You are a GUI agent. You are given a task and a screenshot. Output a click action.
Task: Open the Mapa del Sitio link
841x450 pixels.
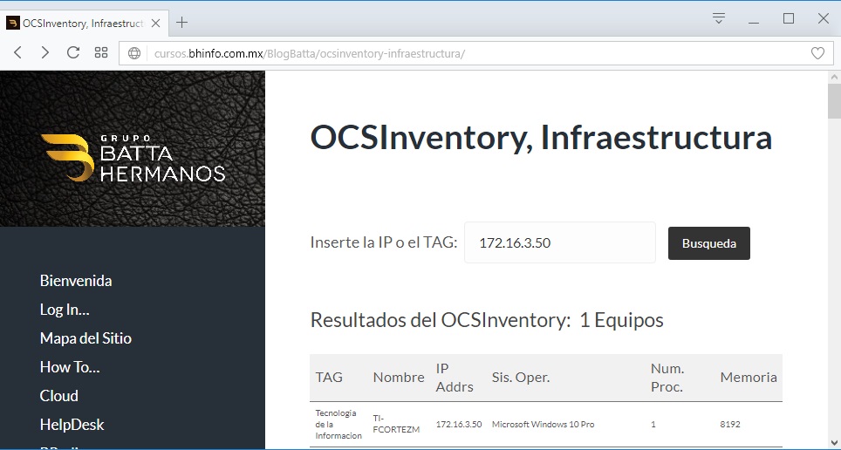(85, 337)
